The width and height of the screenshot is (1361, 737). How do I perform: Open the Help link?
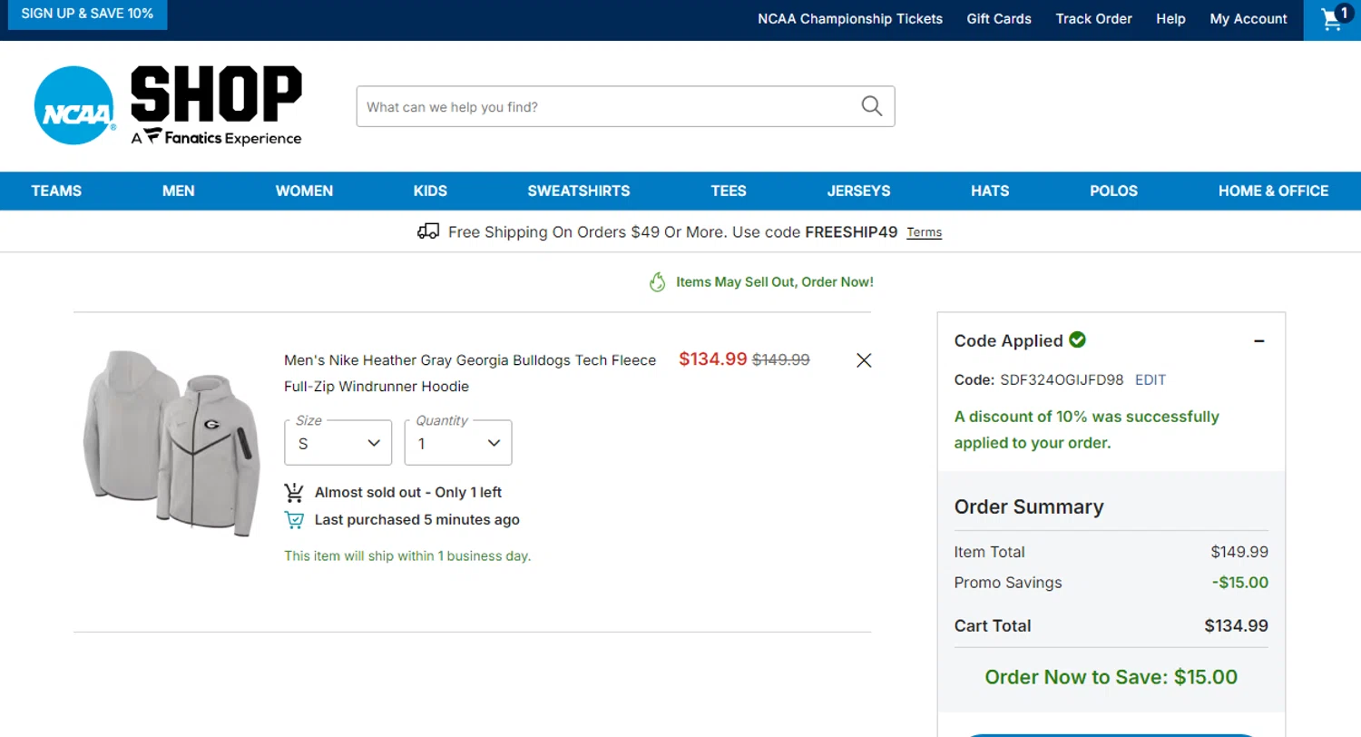click(x=1170, y=18)
